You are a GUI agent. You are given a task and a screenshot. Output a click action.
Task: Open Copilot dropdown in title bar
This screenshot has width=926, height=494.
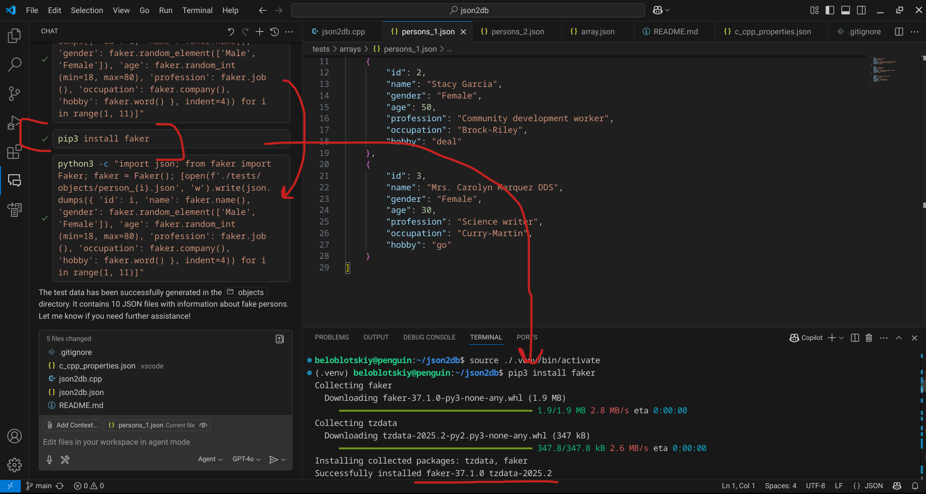[x=661, y=10]
